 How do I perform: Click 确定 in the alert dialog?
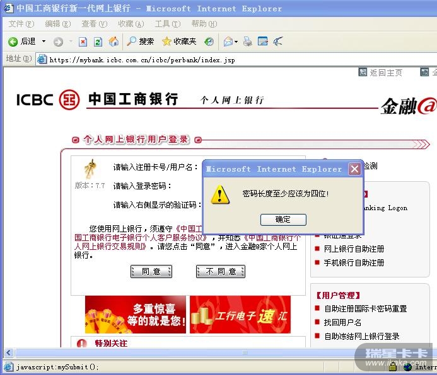pos(283,220)
